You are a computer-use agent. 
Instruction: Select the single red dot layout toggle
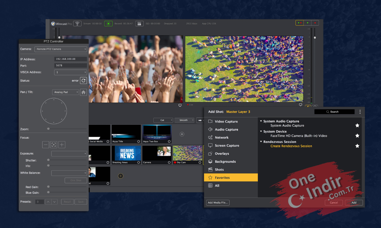(315, 23)
